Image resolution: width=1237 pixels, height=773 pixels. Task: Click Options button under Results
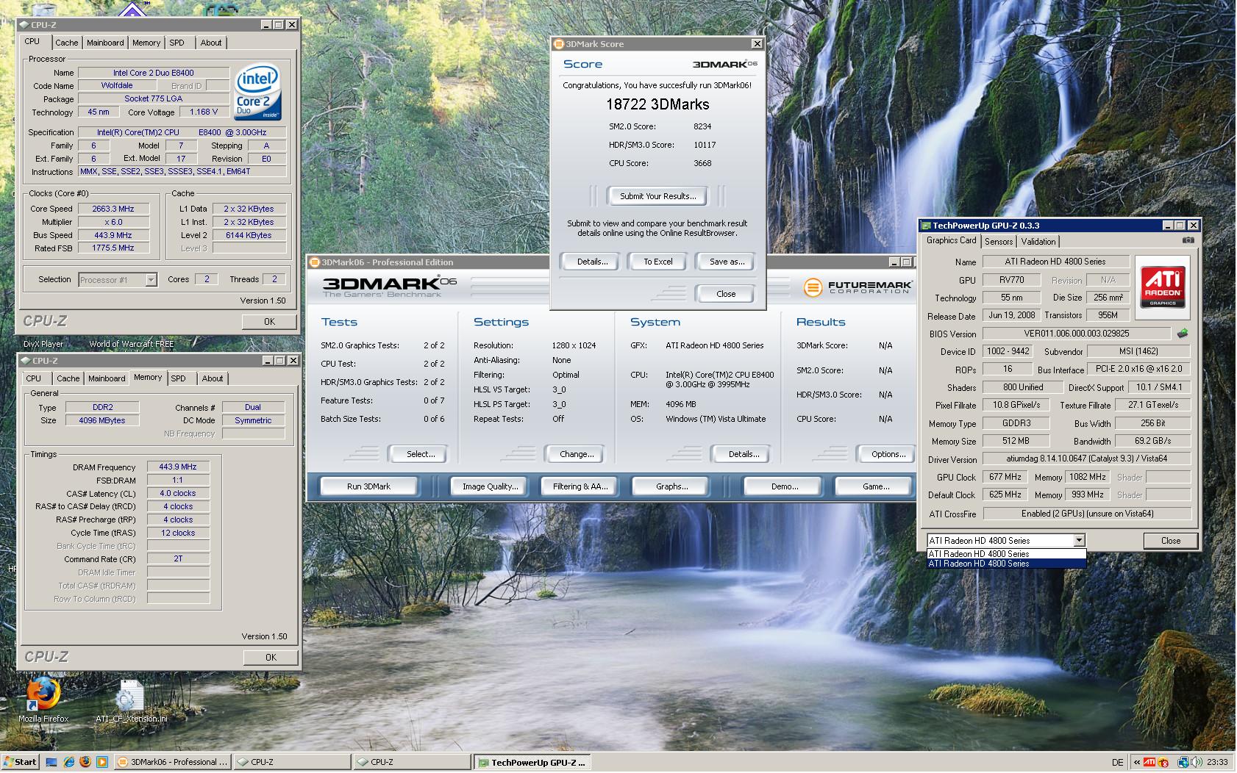click(x=888, y=454)
